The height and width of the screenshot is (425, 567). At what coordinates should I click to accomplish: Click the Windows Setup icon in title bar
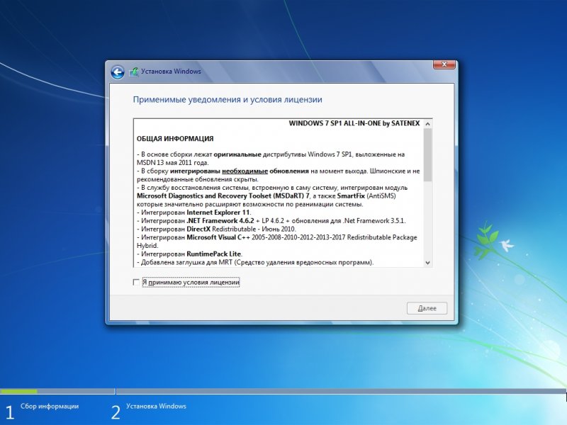tap(134, 72)
